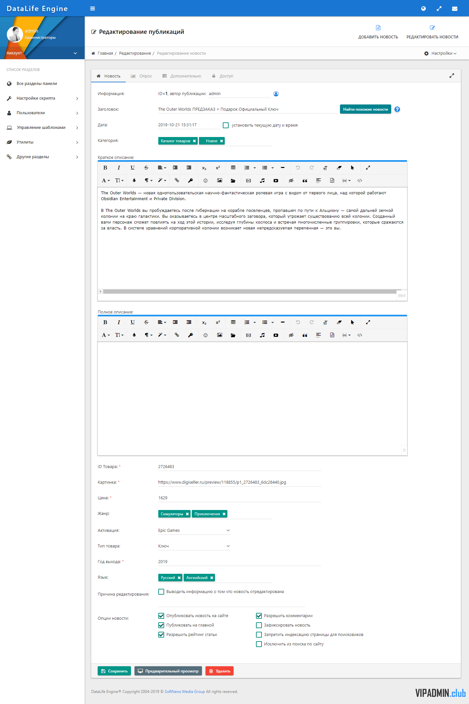Open the author profile icon next to admin

[x=276, y=94]
